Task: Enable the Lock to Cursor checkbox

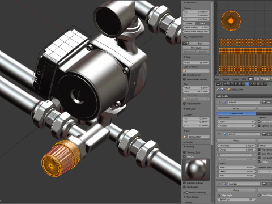Action: (185, 75)
